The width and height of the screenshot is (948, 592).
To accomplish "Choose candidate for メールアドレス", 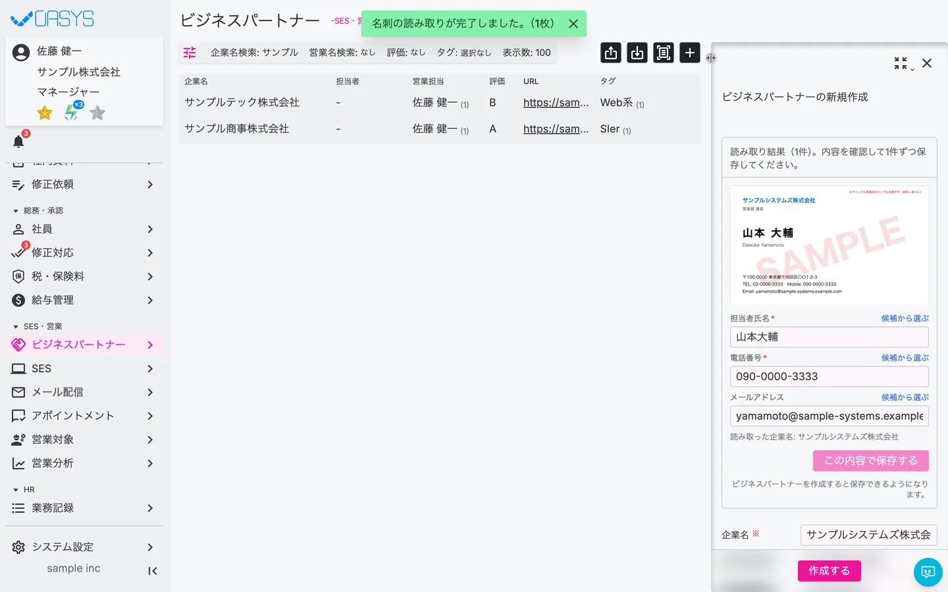I will 905,397.
